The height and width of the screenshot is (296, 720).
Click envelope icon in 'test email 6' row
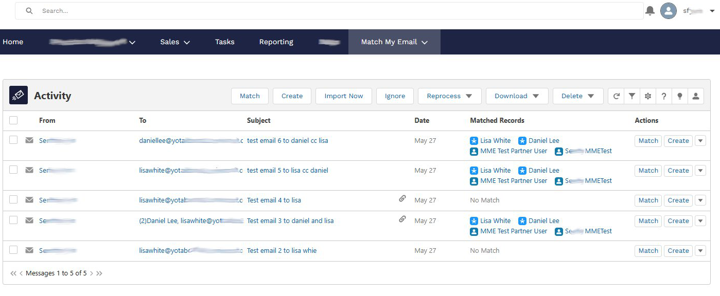pyautogui.click(x=29, y=140)
